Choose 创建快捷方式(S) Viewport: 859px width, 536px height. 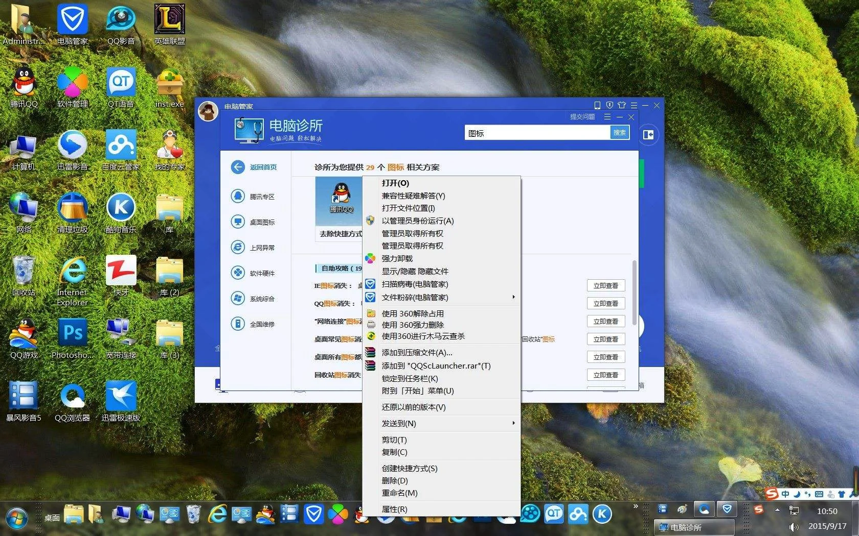pyautogui.click(x=441, y=469)
